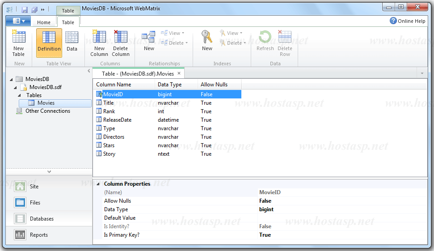Click the ntext data type cell
This screenshot has height=251, width=434.
[x=164, y=154]
